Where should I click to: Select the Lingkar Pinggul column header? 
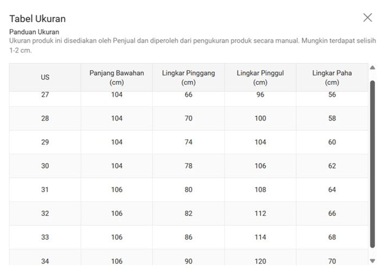point(261,77)
